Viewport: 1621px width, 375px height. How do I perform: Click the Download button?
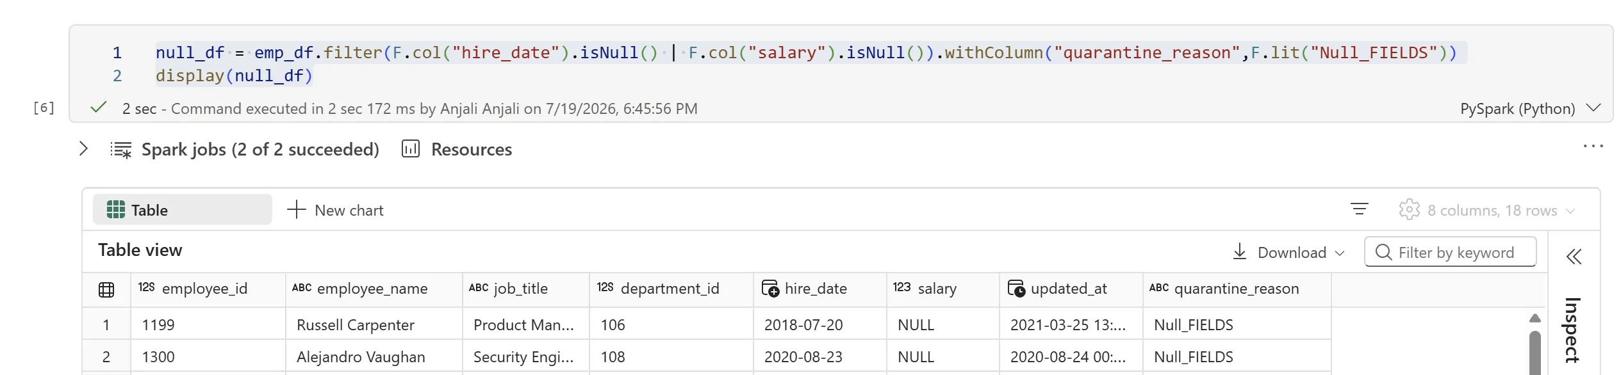point(1288,252)
